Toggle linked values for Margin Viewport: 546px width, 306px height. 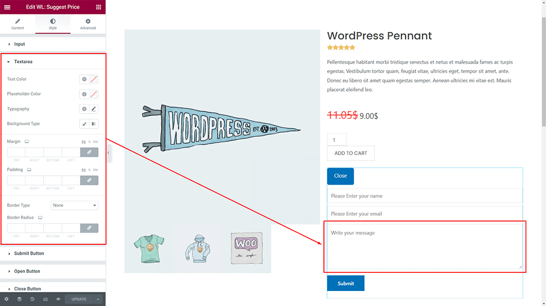(89, 152)
